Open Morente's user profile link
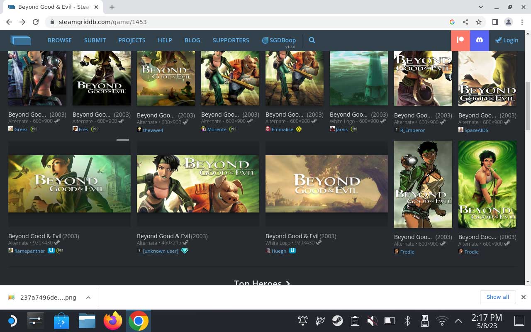The height and width of the screenshot is (332, 531). pyautogui.click(x=217, y=129)
